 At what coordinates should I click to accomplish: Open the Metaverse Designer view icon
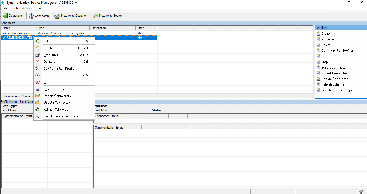click(57, 16)
